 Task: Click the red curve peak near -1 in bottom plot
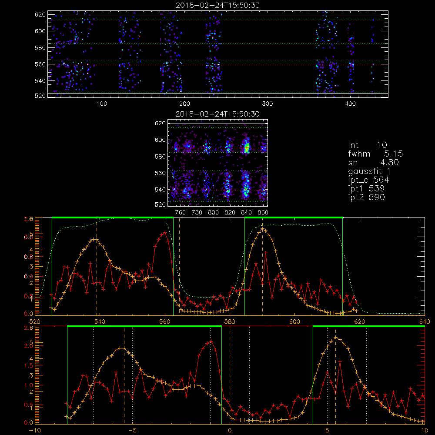click(x=211, y=341)
